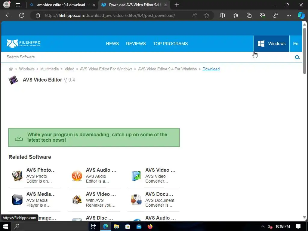Select the Download AVS Video Editor 9.4 tab
Viewport: 308px width, 231px height.
click(x=134, y=5)
